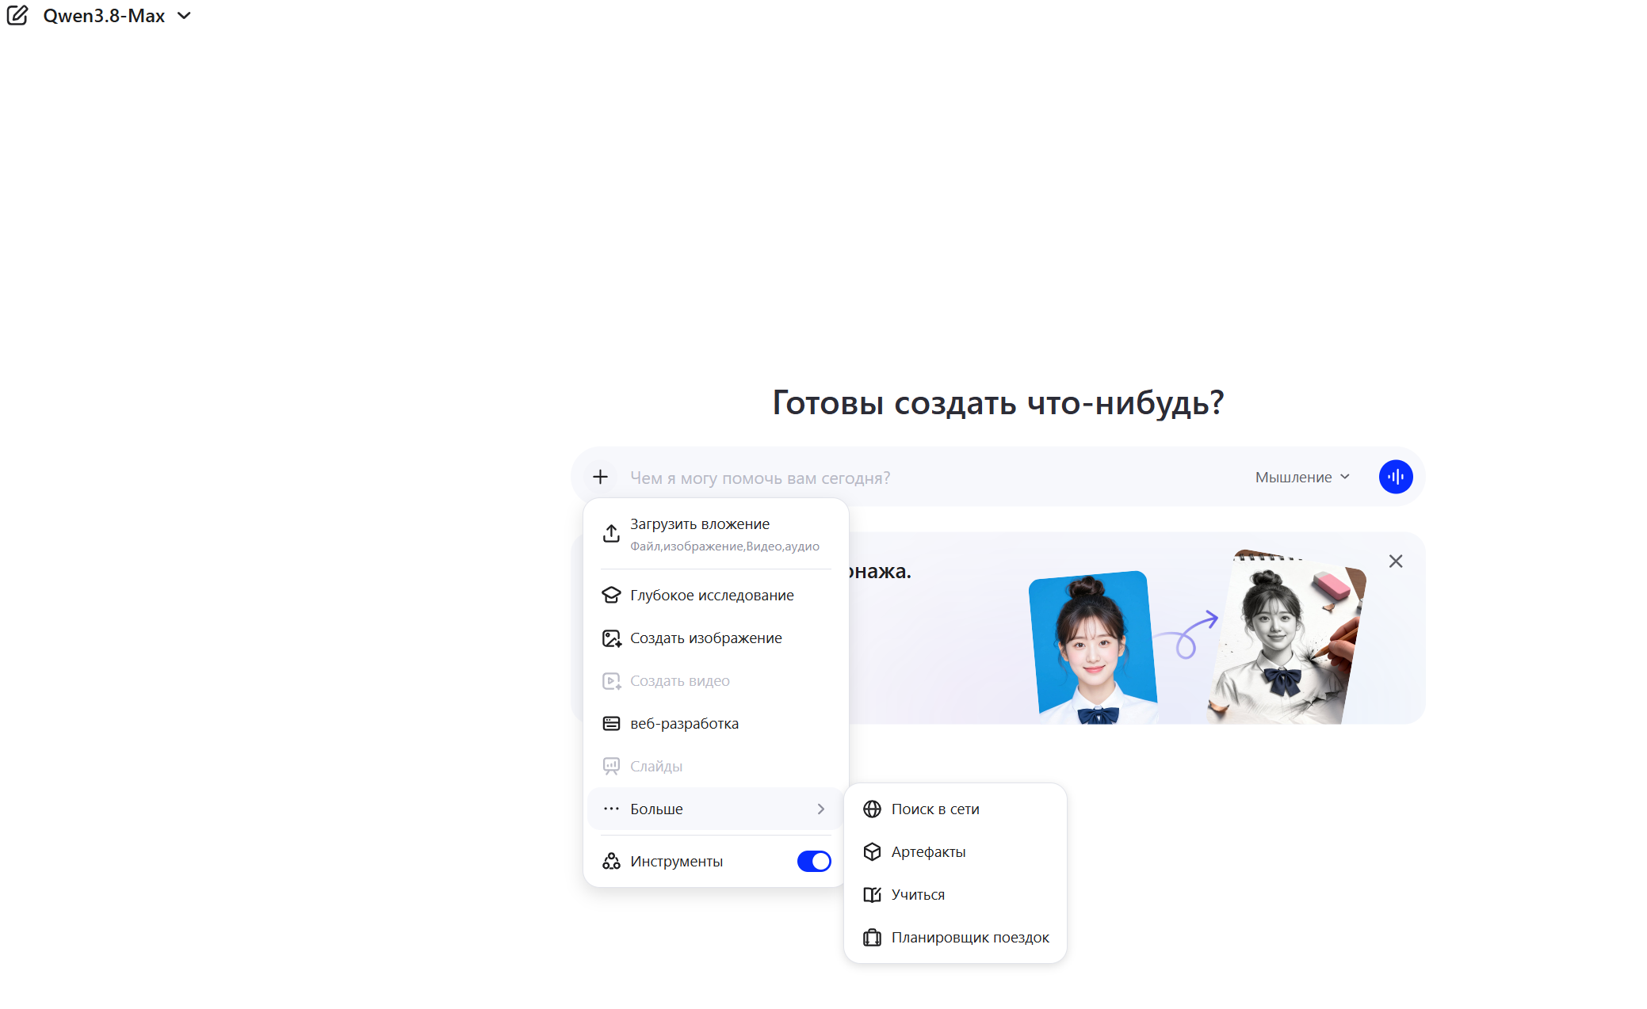Image resolution: width=1647 pixels, height=1009 pixels.
Task: Click the Файл,изображение,Видео,аудио subtitle text
Action: point(724,546)
